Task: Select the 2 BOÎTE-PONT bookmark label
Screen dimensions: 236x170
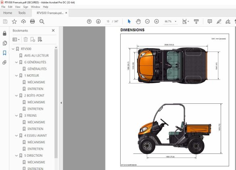Action: click(x=34, y=96)
